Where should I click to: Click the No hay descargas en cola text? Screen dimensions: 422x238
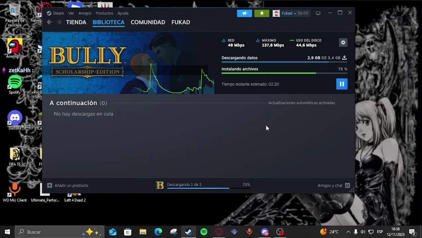click(x=84, y=114)
